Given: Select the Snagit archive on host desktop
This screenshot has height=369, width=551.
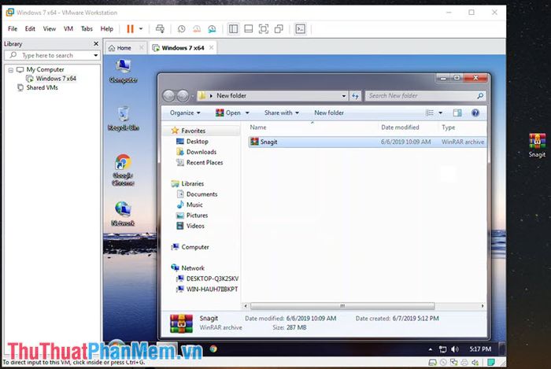Looking at the screenshot, I should pos(537,146).
